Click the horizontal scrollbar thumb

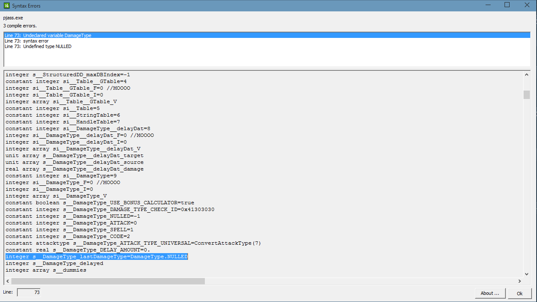point(108,281)
